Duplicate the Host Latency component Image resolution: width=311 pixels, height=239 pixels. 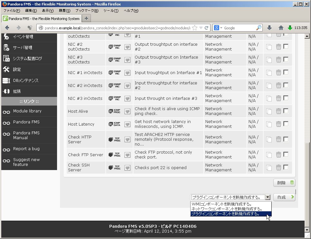[x=269, y=124]
